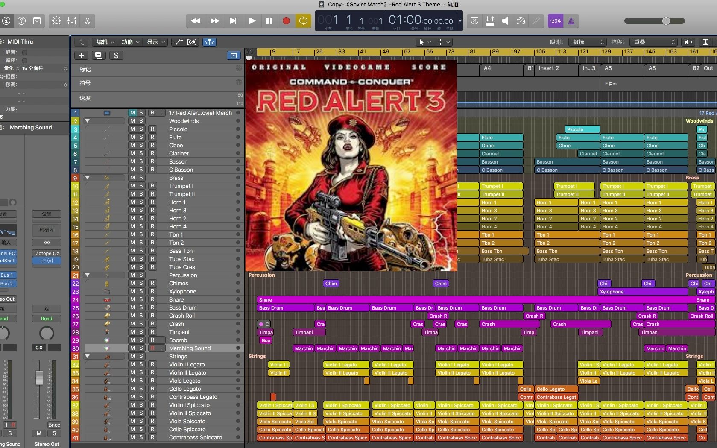This screenshot has height=448, width=717.
Task: Add signature with 拍号 plus button
Action: [x=239, y=82]
